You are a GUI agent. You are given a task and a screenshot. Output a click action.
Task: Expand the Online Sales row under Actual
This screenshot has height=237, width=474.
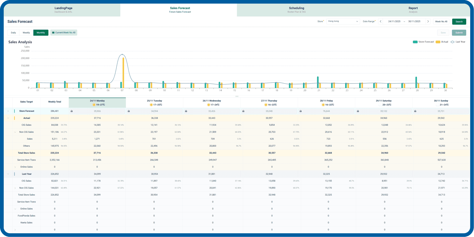click(x=15, y=167)
